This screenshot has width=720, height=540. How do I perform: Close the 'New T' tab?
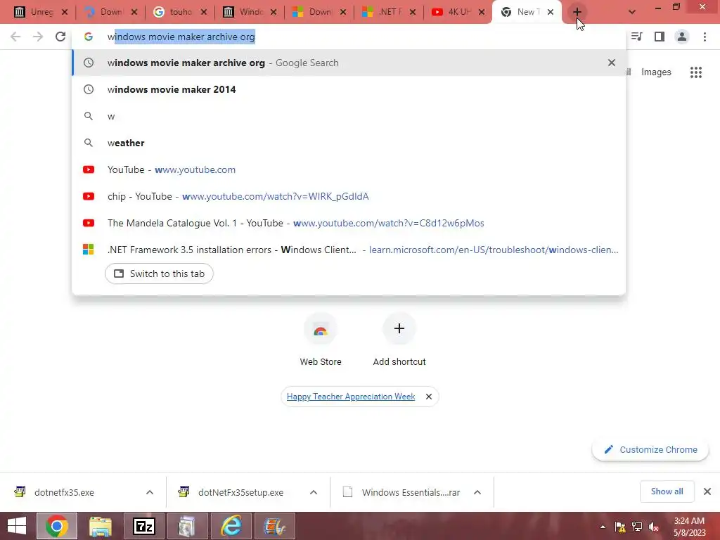click(551, 12)
